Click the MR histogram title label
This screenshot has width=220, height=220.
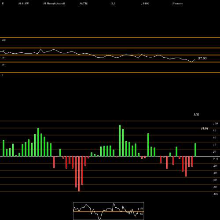pos(196,114)
